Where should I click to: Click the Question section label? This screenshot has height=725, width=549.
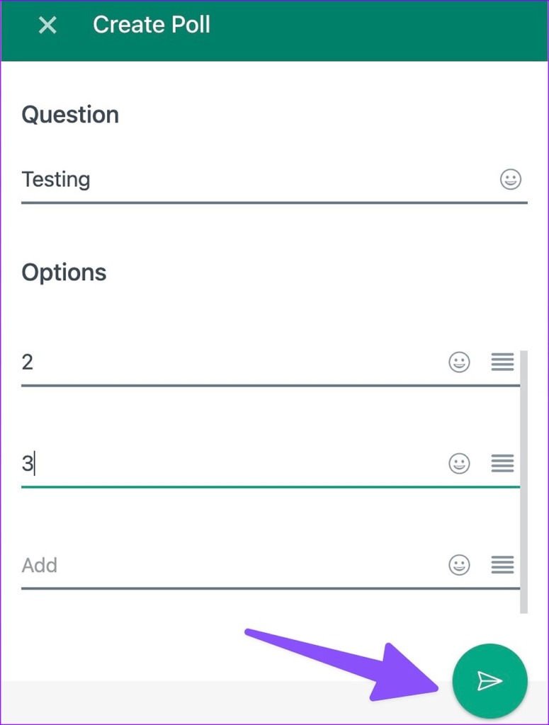70,115
